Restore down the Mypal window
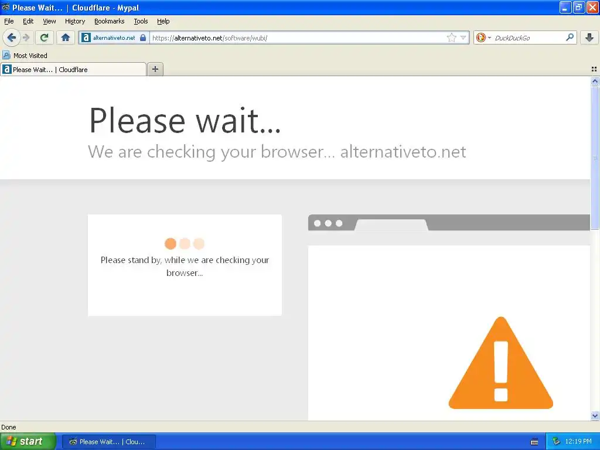This screenshot has height=450, width=600. 578,7
